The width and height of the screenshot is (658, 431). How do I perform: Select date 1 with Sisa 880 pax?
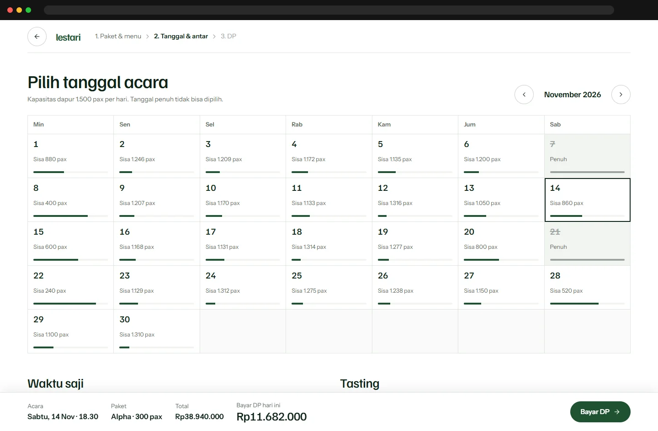point(71,156)
